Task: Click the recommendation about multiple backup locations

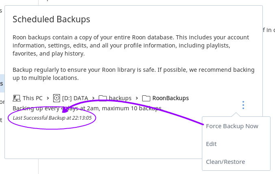Action: (x=134, y=73)
